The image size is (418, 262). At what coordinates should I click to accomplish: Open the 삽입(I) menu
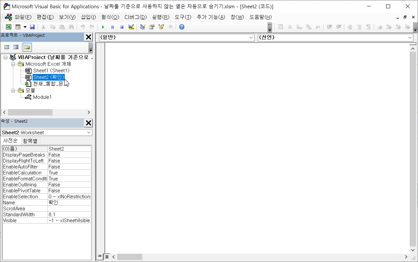click(88, 17)
